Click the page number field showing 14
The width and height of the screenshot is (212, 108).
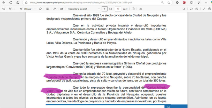(x=118, y=9)
